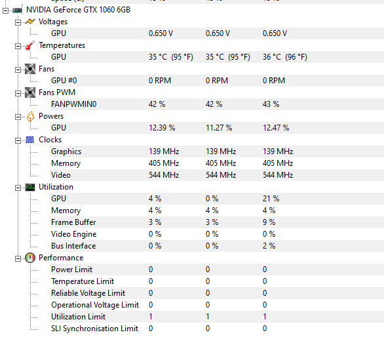Click the Clocks waveform icon
384x343 pixels.
[x=30, y=140]
